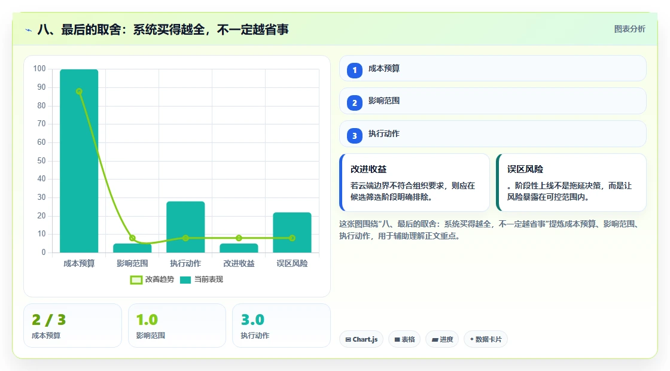
Task: Click the 执行动作 bar in chart
Action: pyautogui.click(x=185, y=227)
